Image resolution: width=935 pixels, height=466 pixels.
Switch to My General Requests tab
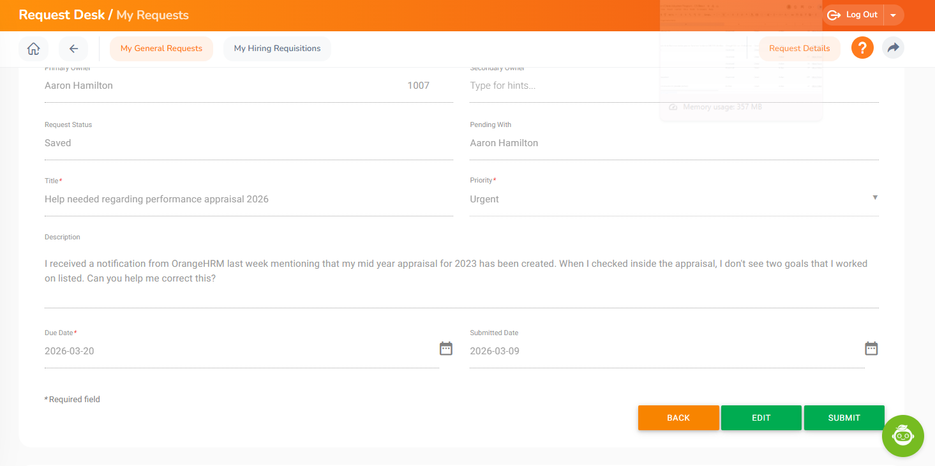click(161, 49)
